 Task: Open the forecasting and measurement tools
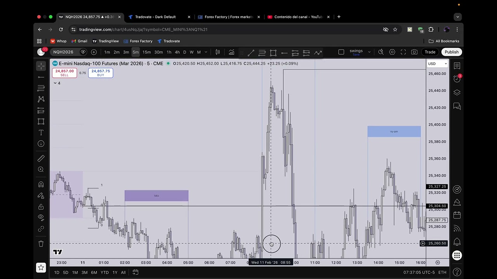[41, 110]
